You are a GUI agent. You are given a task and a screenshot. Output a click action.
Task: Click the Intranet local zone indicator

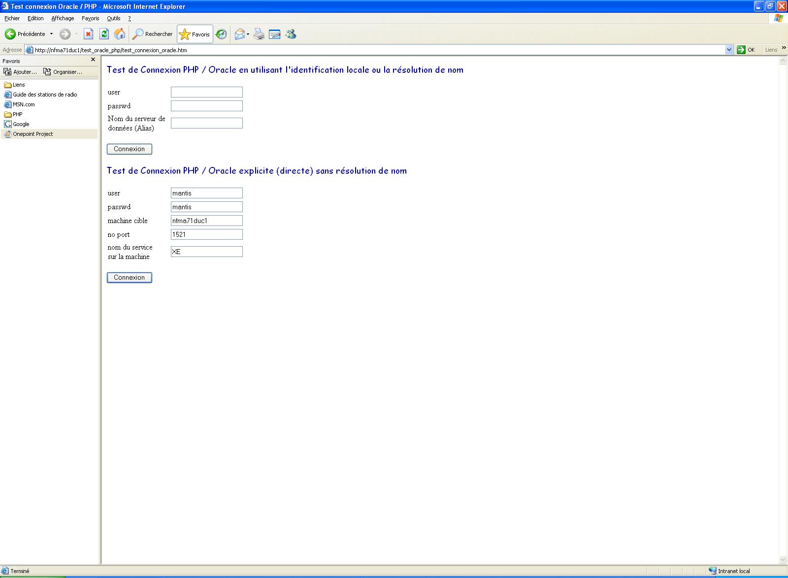pos(729,571)
